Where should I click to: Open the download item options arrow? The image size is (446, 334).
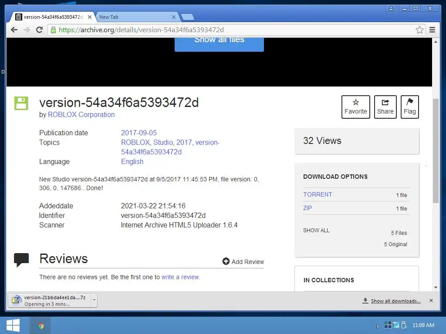[94, 300]
